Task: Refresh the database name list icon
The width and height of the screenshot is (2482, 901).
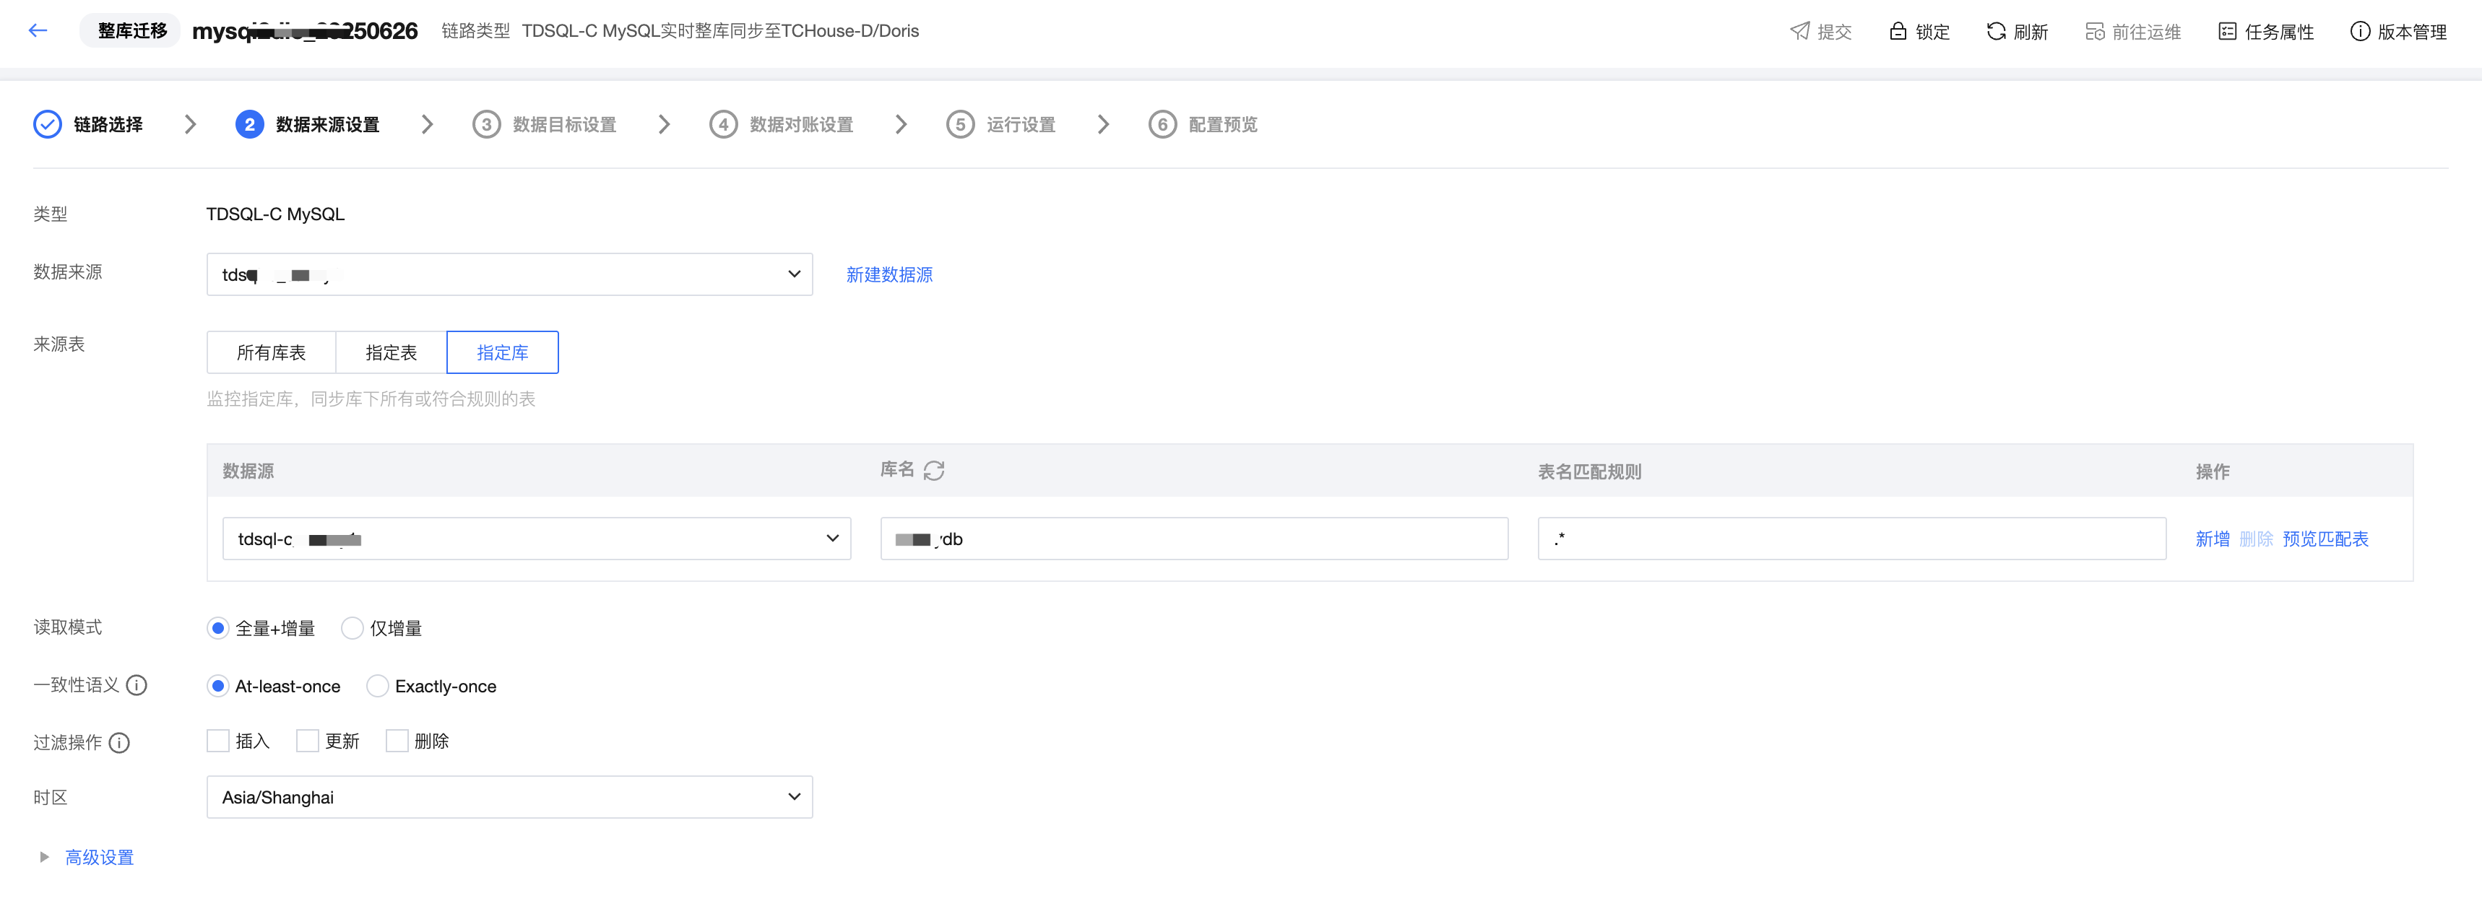Action: click(934, 471)
